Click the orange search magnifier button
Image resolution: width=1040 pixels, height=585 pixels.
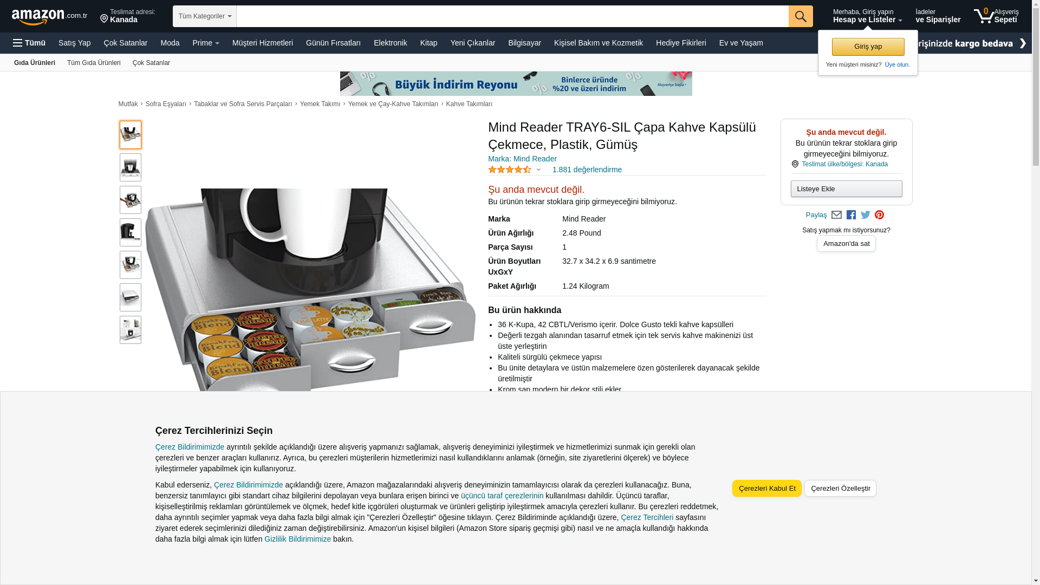coord(801,16)
